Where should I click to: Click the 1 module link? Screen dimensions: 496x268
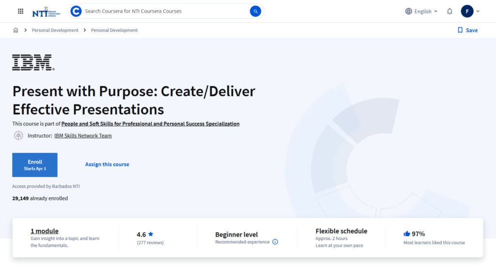pyautogui.click(x=45, y=231)
